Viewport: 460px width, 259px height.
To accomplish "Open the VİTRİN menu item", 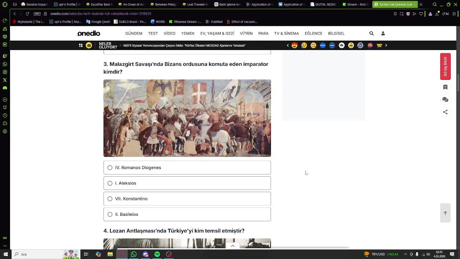I will click(x=246, y=33).
